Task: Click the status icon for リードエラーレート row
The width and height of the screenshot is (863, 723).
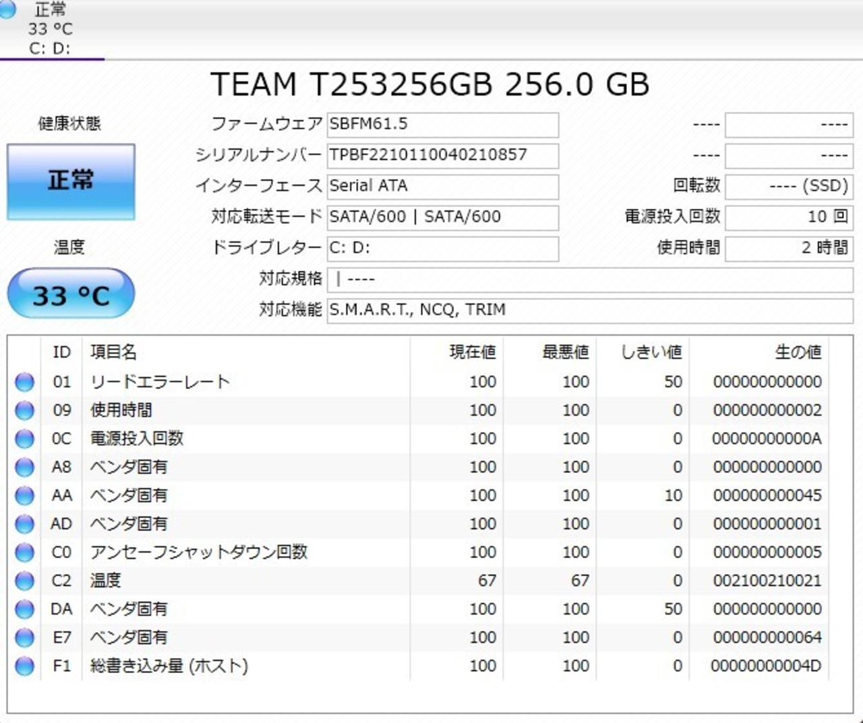Action: click(24, 382)
